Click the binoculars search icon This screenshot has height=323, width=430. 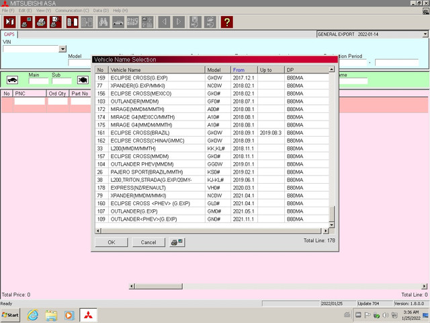coord(103,22)
